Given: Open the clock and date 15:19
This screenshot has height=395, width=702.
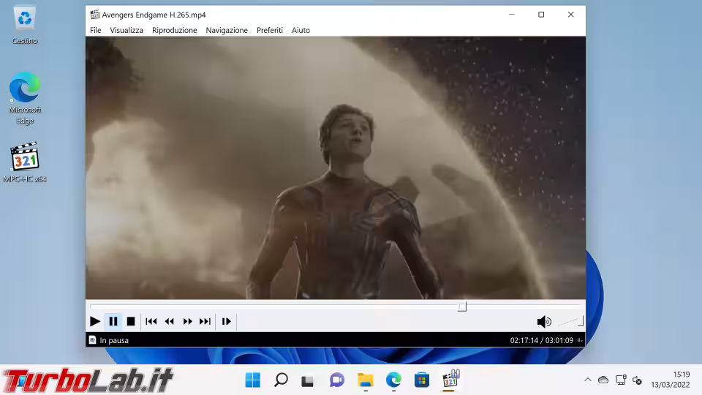Looking at the screenshot, I should click(671, 380).
